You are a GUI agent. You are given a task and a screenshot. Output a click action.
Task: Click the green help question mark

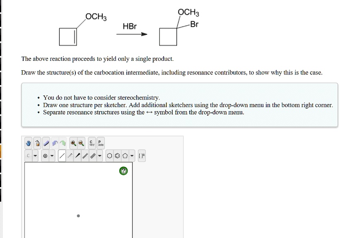point(123,170)
